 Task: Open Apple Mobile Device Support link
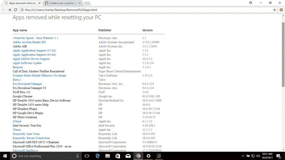tap(31, 59)
